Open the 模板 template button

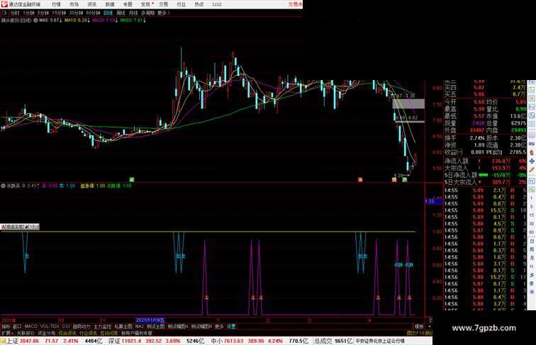[419, 327]
